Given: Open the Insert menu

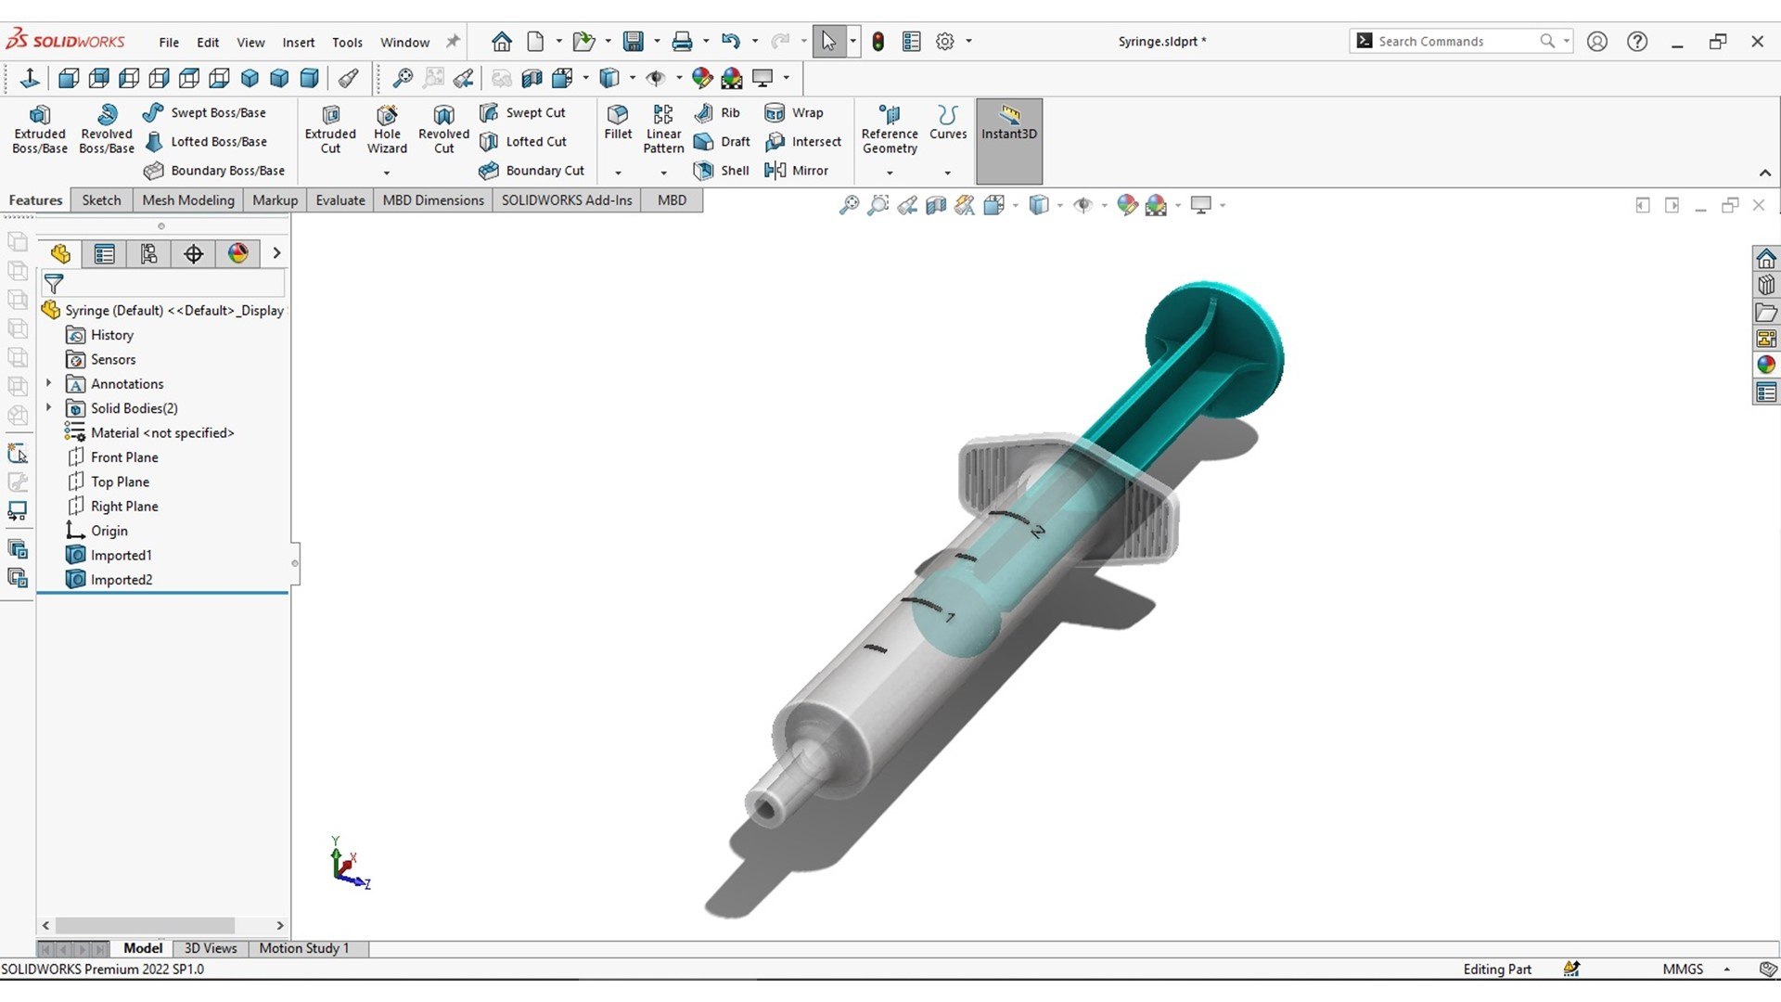Looking at the screenshot, I should pos(299,43).
